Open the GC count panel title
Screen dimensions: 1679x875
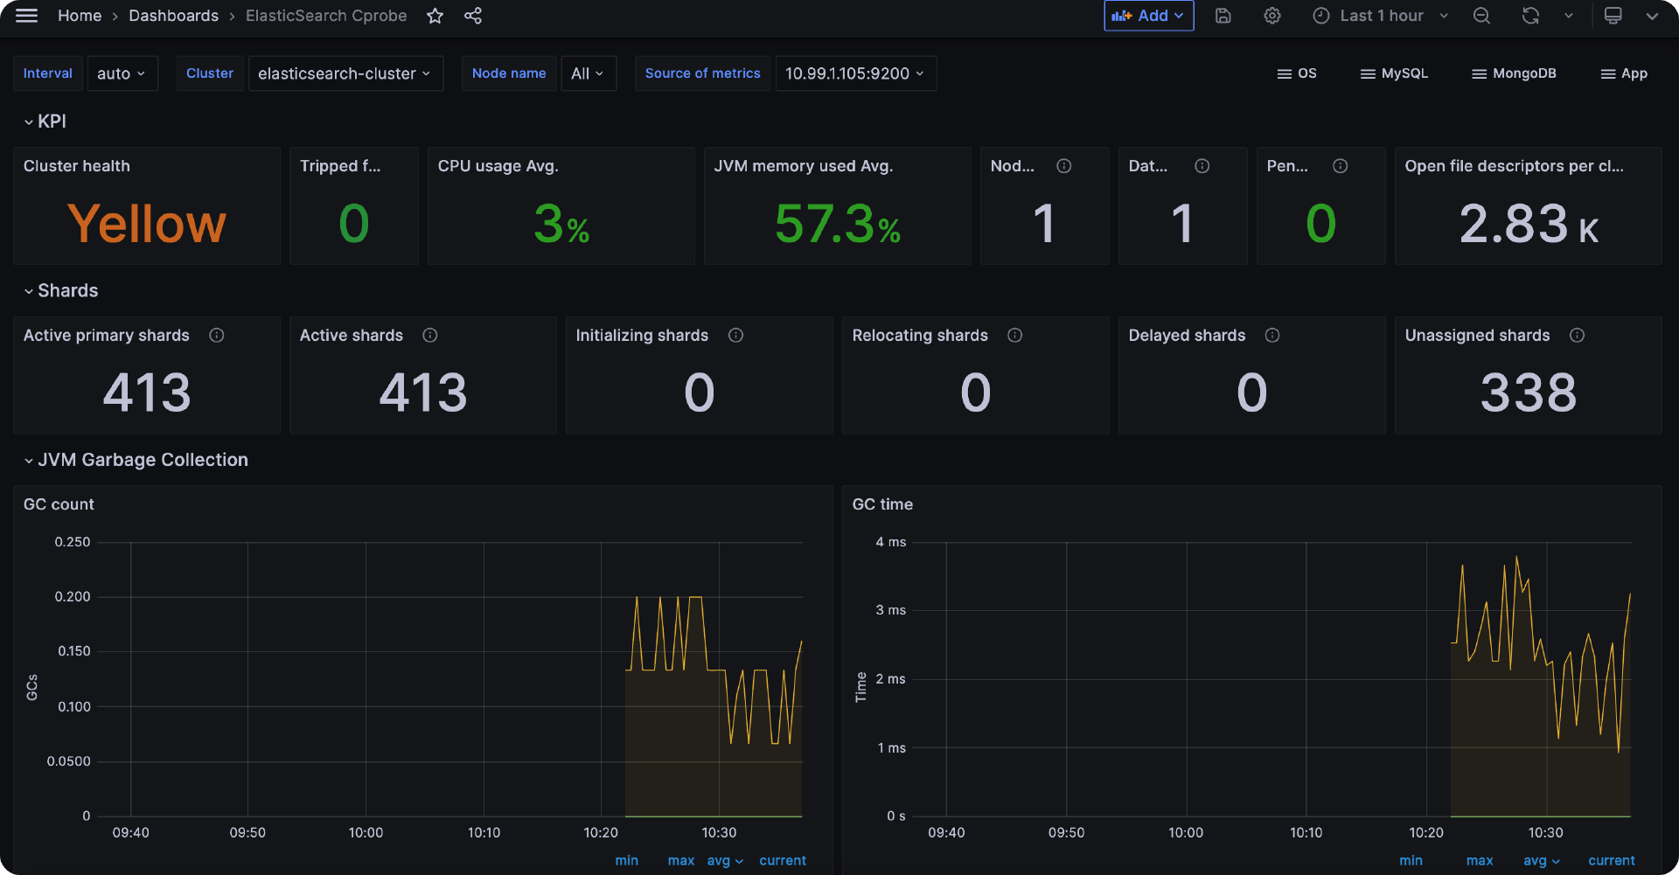coord(59,504)
